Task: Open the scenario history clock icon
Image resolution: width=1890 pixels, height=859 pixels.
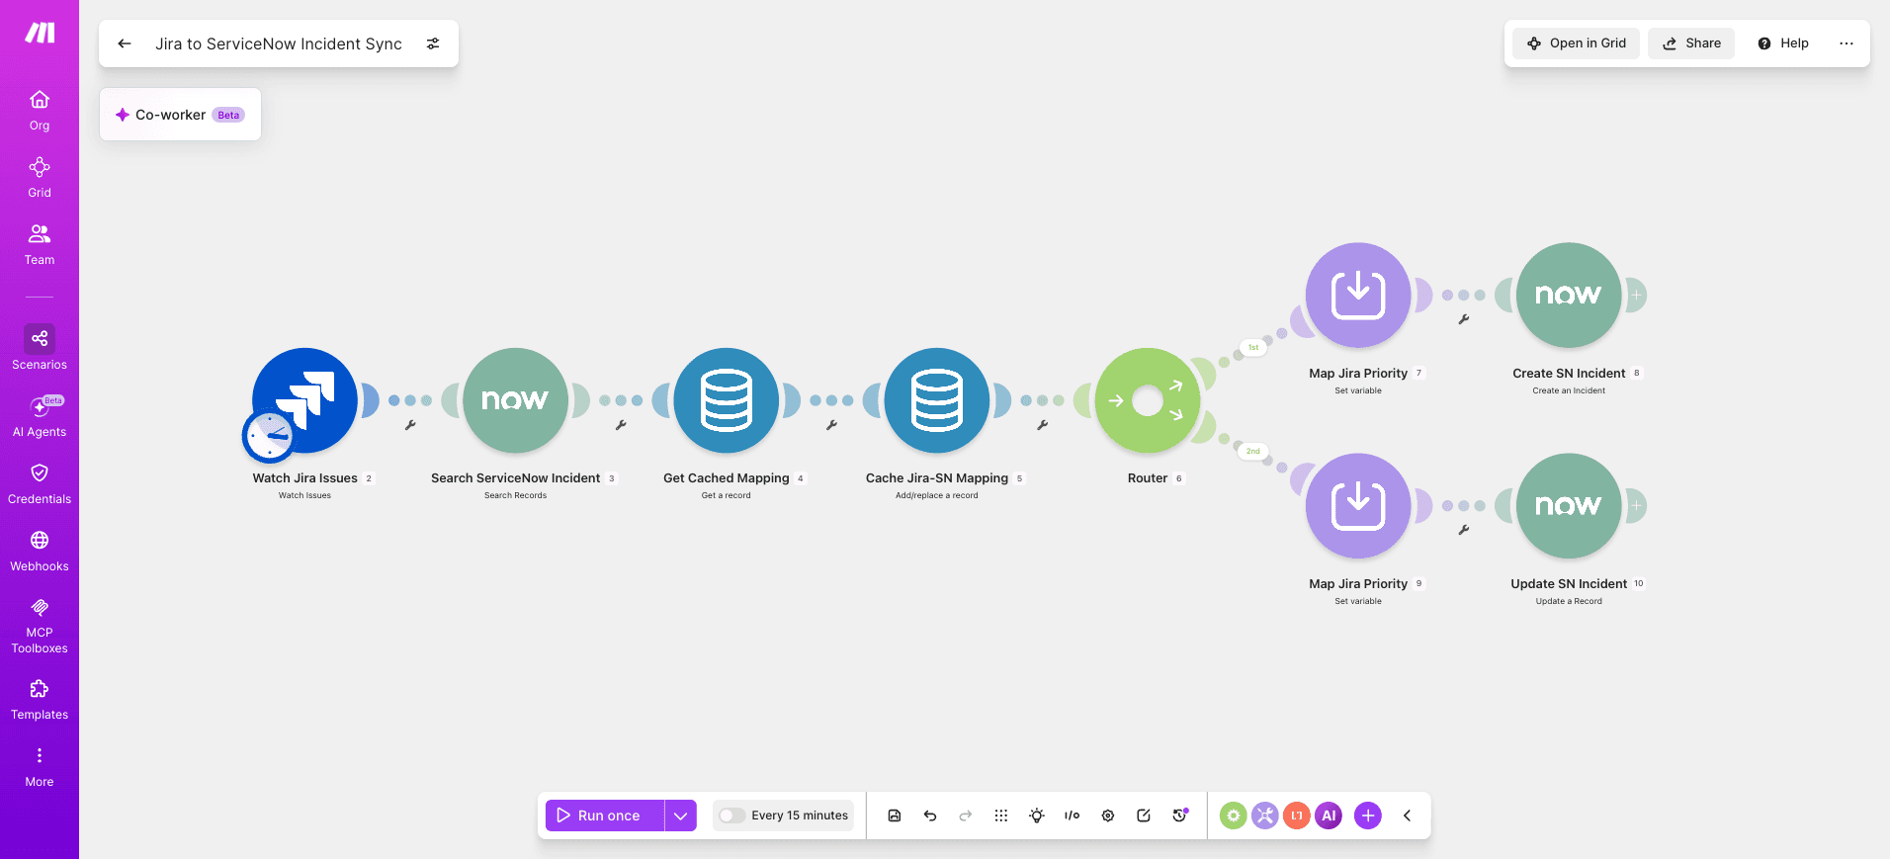Action: click(1179, 816)
